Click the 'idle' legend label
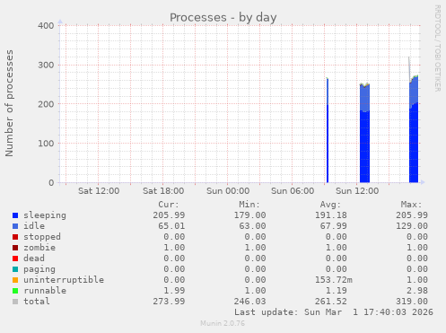This screenshot has height=333, width=446. [34, 226]
